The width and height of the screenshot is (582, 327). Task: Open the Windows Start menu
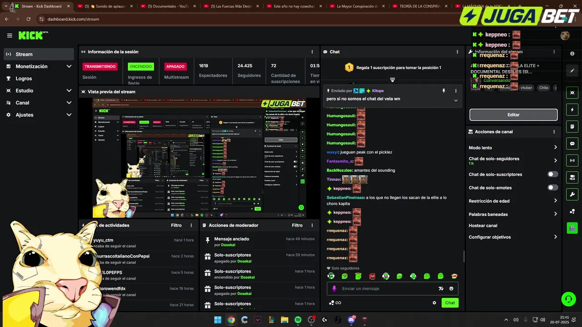[x=218, y=320]
